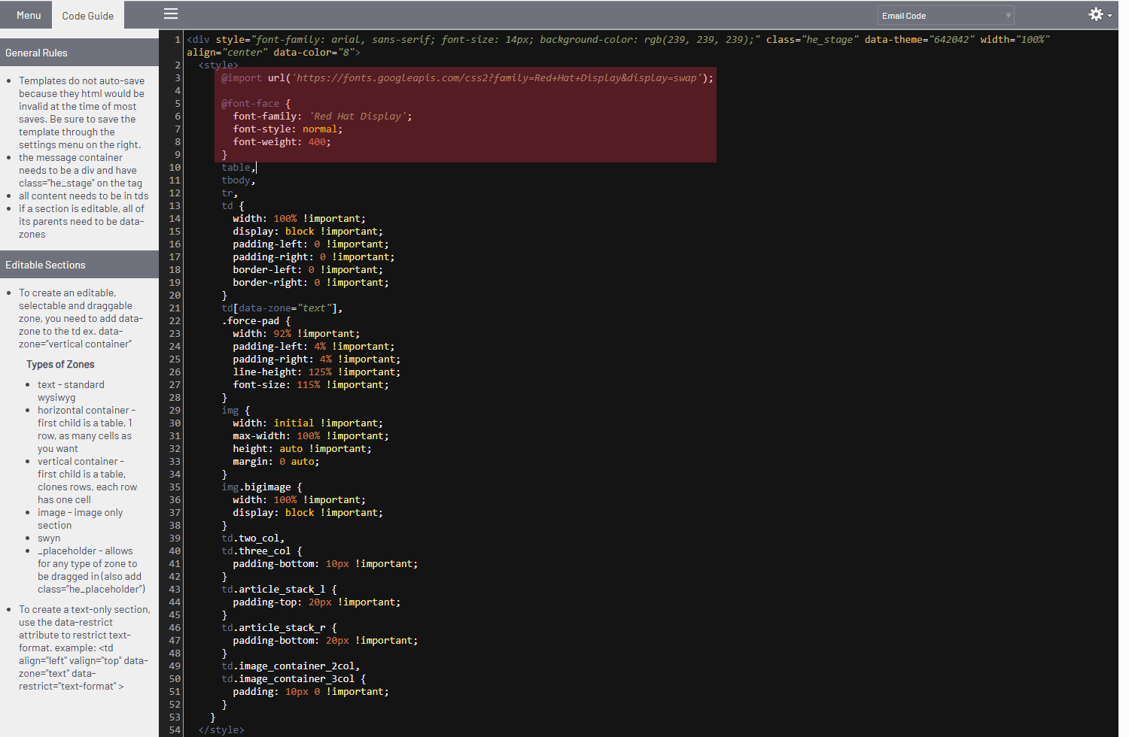Place cursor in the @import url line

pyautogui.click(x=467, y=78)
